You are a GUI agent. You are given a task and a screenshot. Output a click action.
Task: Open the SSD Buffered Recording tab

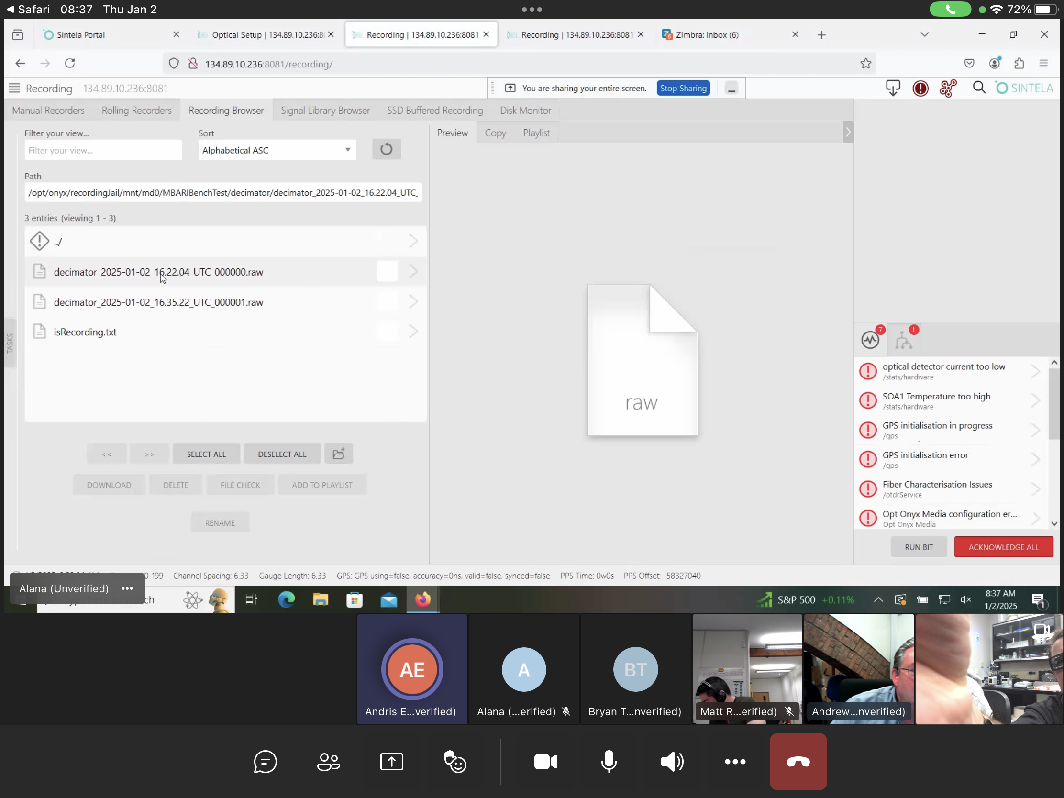point(435,110)
